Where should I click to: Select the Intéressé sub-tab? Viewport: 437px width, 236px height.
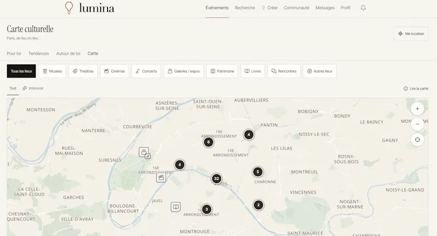[33, 88]
